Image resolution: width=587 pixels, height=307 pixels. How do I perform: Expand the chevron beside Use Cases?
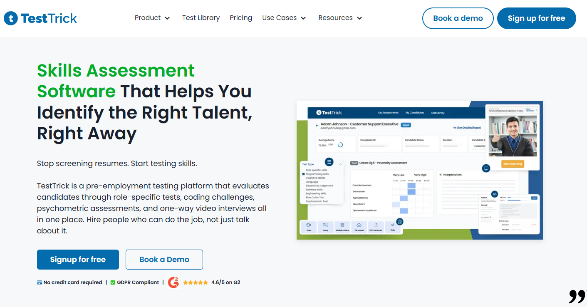(x=303, y=18)
